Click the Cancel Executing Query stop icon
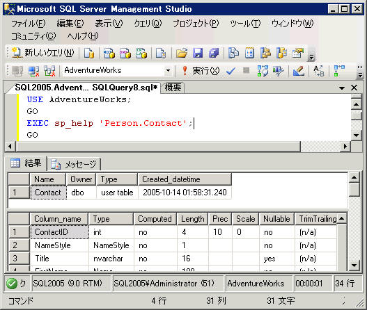 point(246,70)
